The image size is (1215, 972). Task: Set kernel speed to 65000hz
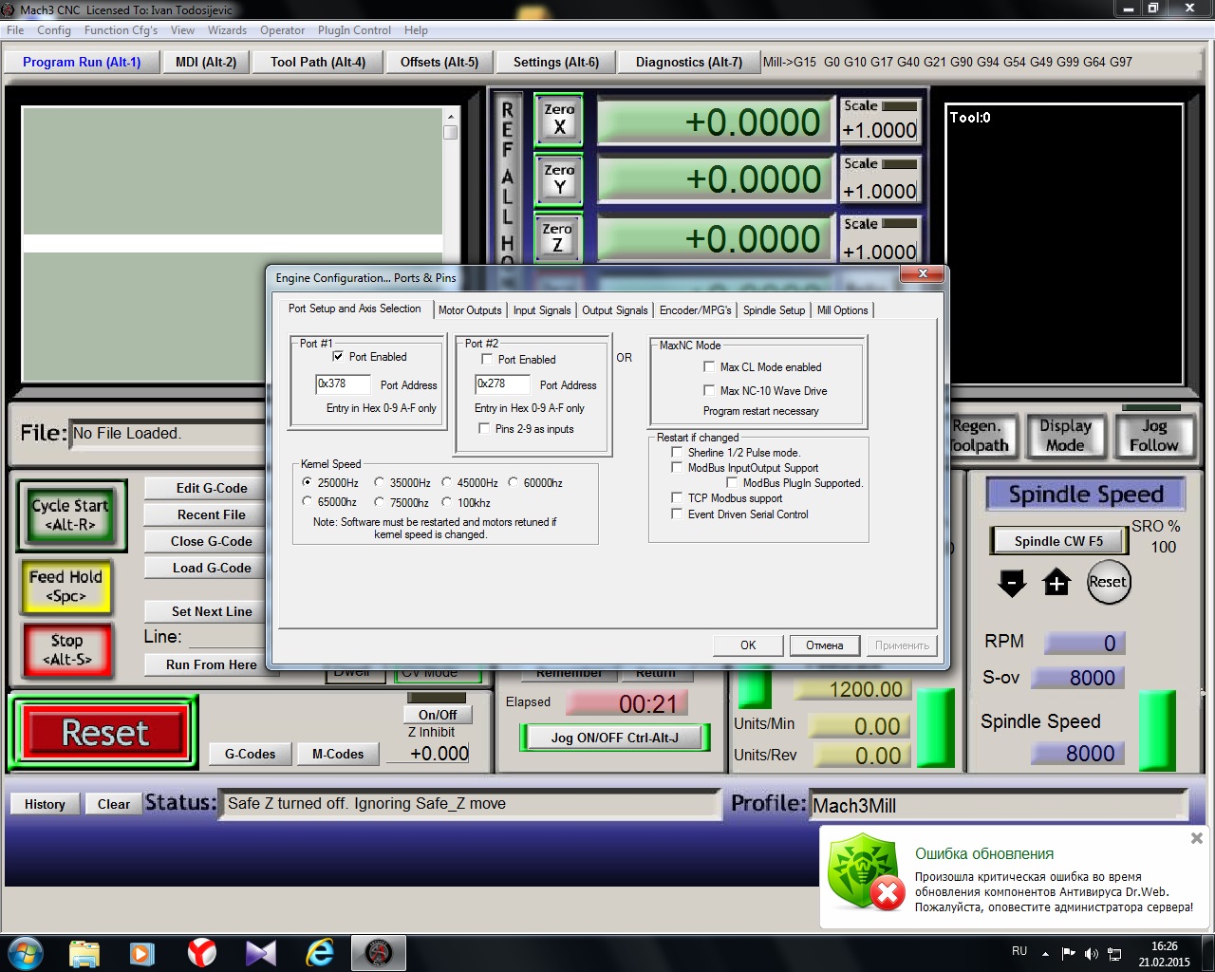point(307,501)
